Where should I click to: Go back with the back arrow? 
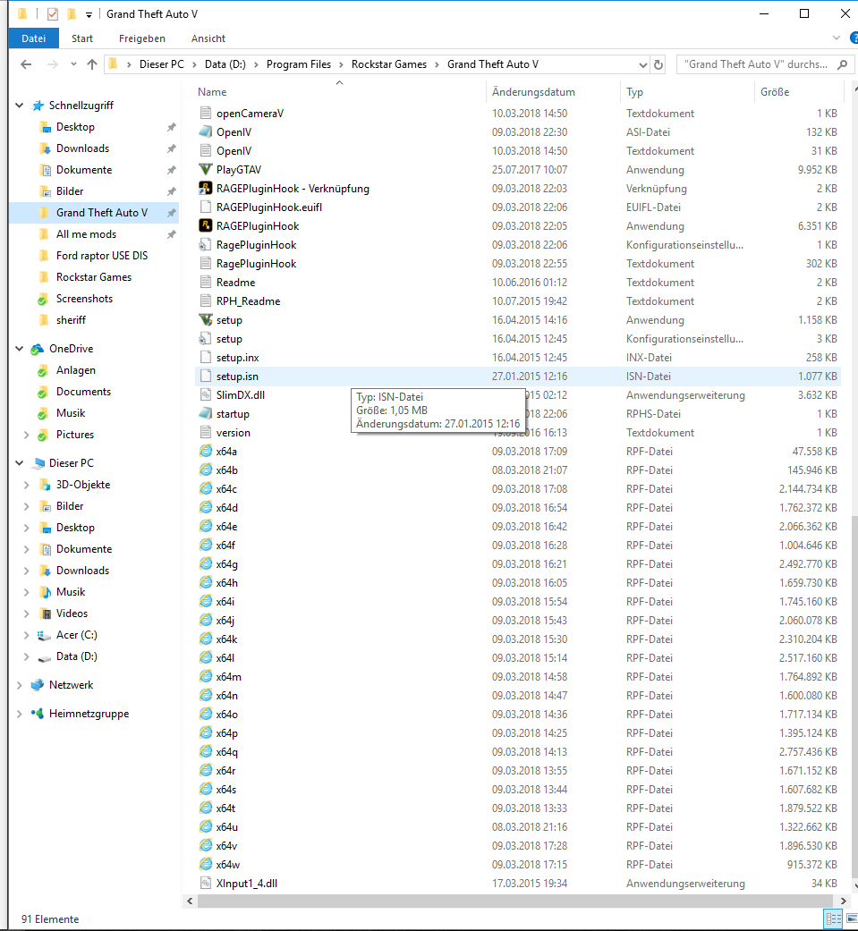pyautogui.click(x=26, y=64)
